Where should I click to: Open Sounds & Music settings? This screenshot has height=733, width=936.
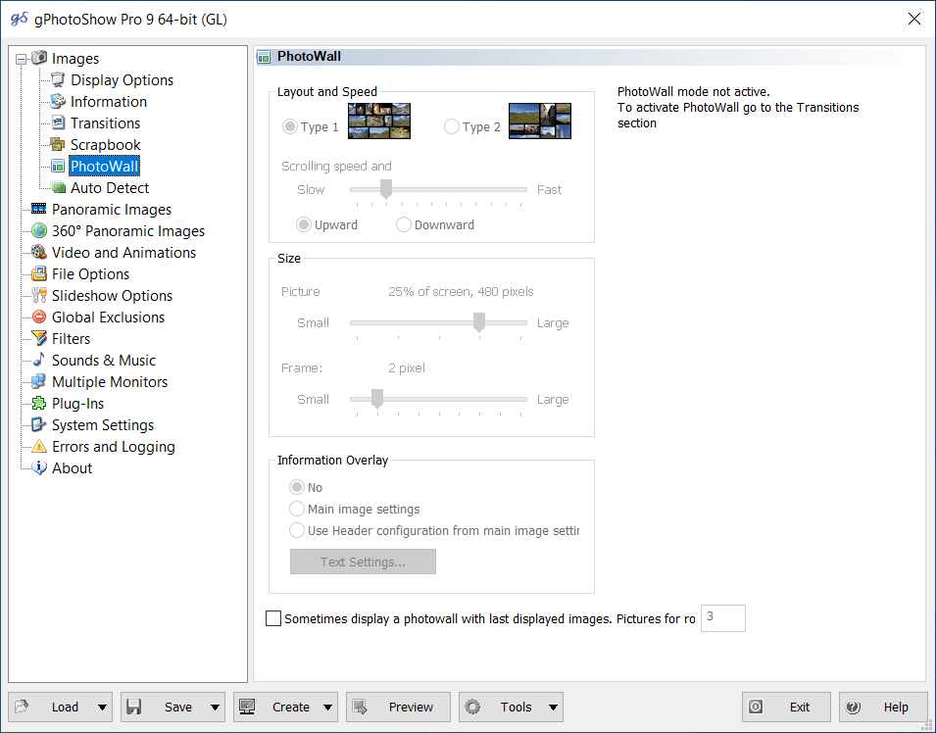coord(103,360)
